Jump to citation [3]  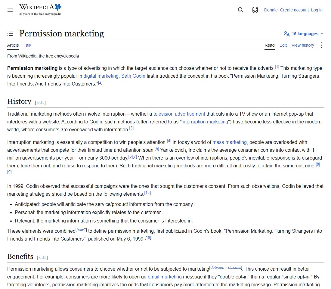point(131,128)
